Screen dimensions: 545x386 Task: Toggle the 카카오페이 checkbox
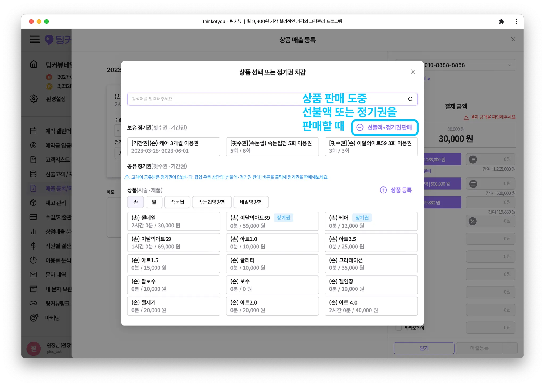click(x=399, y=328)
